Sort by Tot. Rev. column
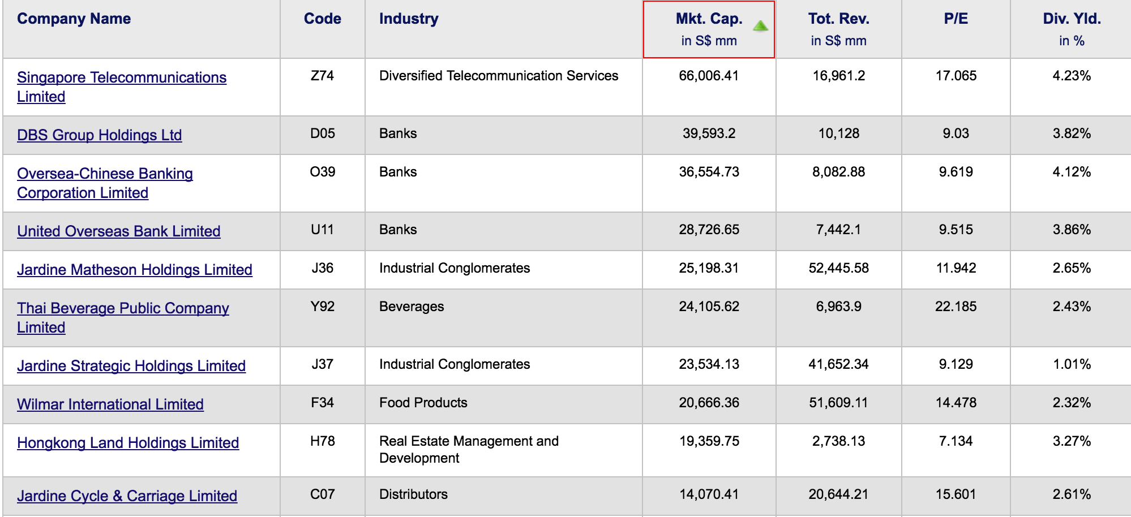The width and height of the screenshot is (1131, 517). (838, 19)
